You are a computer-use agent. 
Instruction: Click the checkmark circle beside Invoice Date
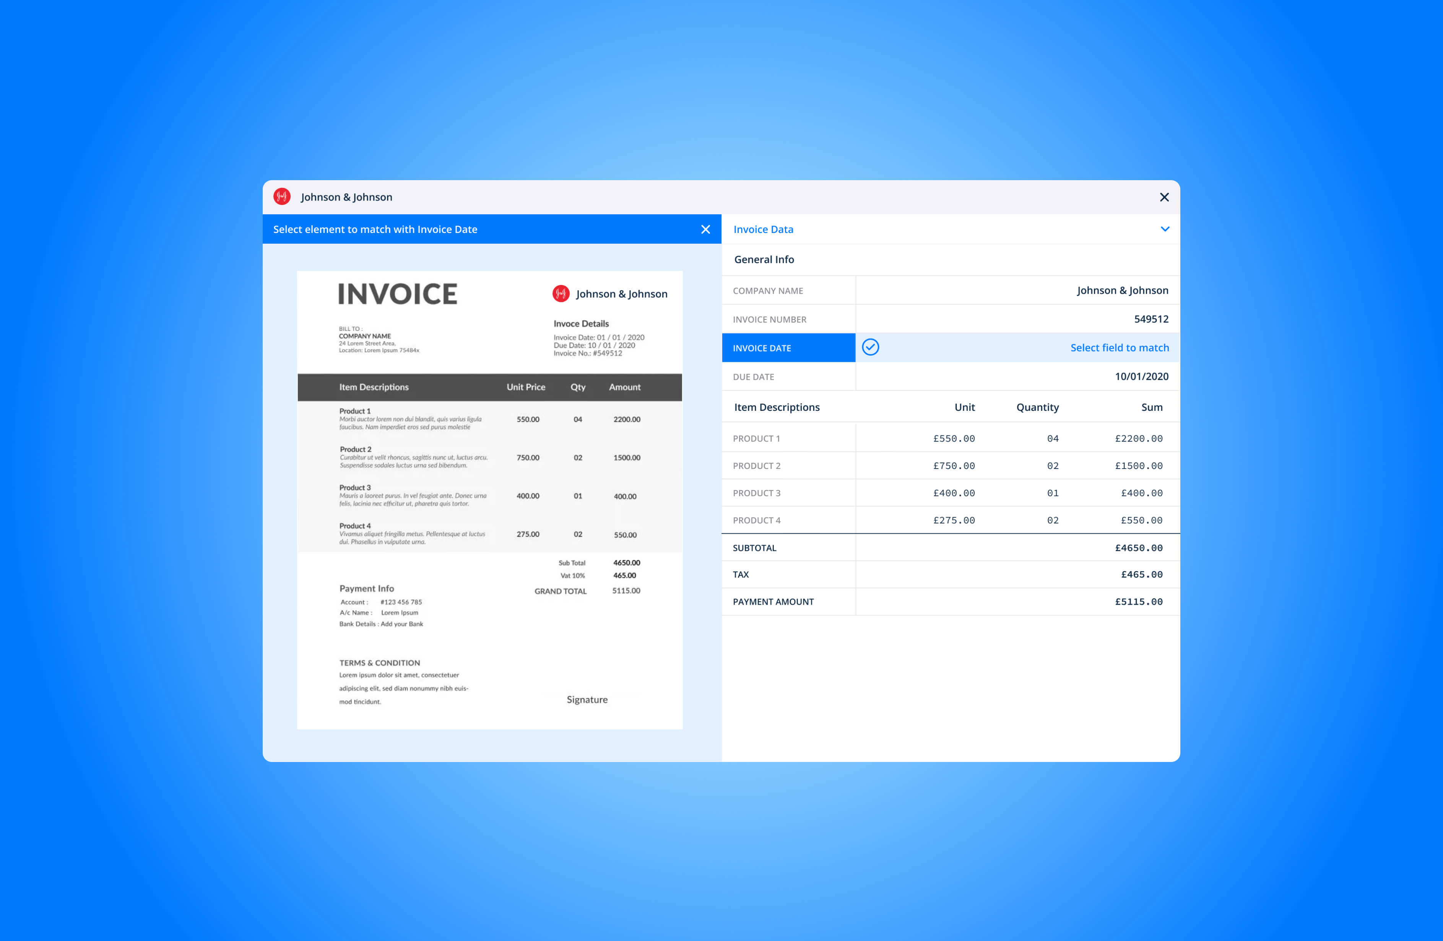coord(870,347)
